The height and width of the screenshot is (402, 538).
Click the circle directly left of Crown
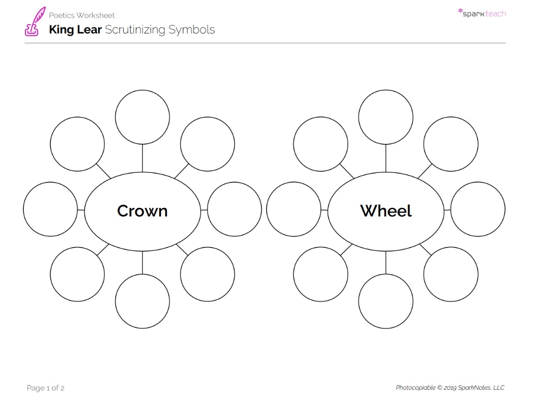click(50, 209)
